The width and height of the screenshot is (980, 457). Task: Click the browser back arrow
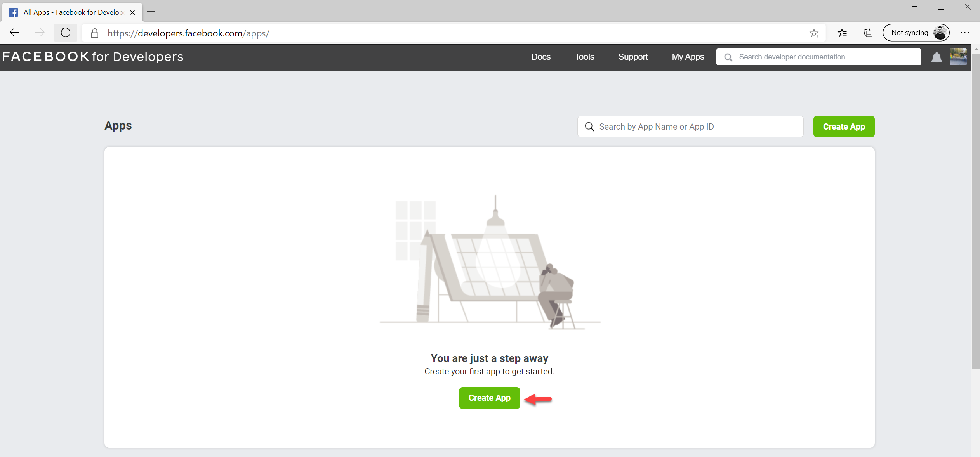[14, 33]
